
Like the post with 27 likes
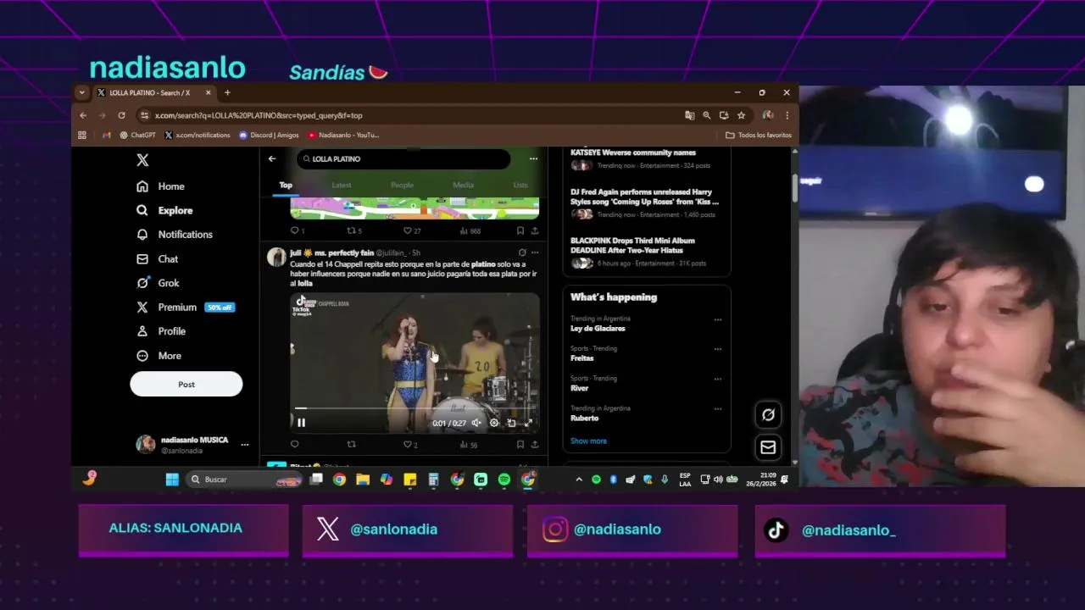pos(411,230)
